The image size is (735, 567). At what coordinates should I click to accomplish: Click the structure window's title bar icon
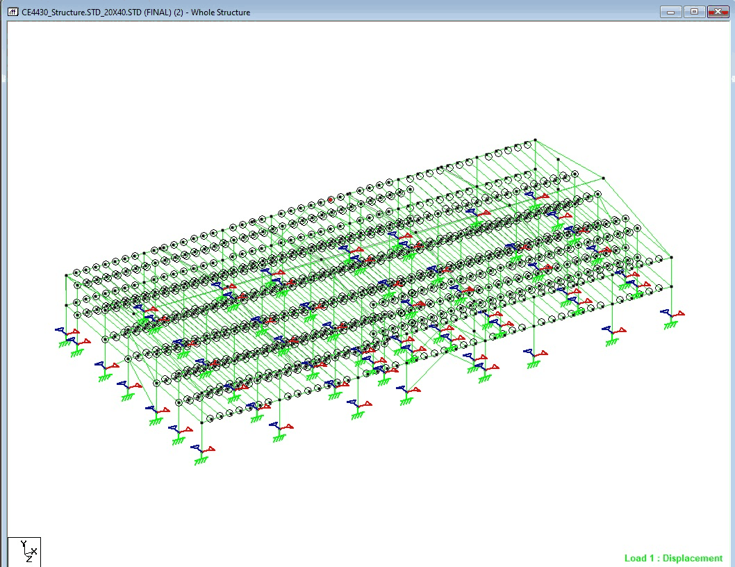pos(13,13)
